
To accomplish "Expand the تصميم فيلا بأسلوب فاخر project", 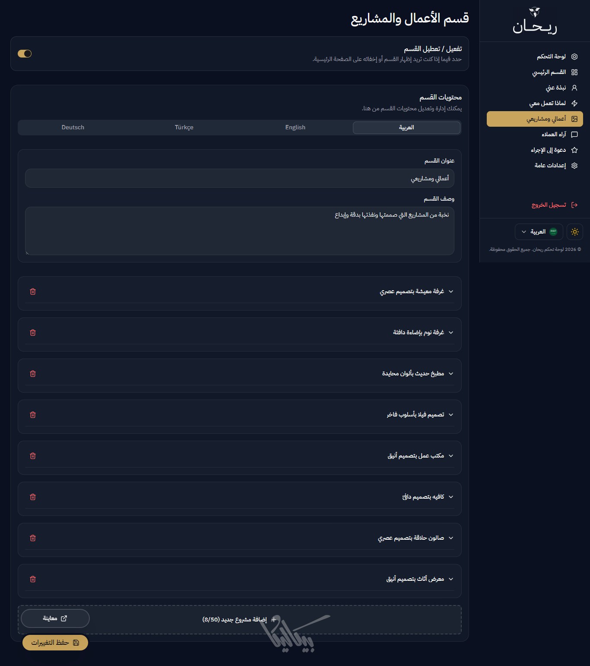I will coord(415,415).
